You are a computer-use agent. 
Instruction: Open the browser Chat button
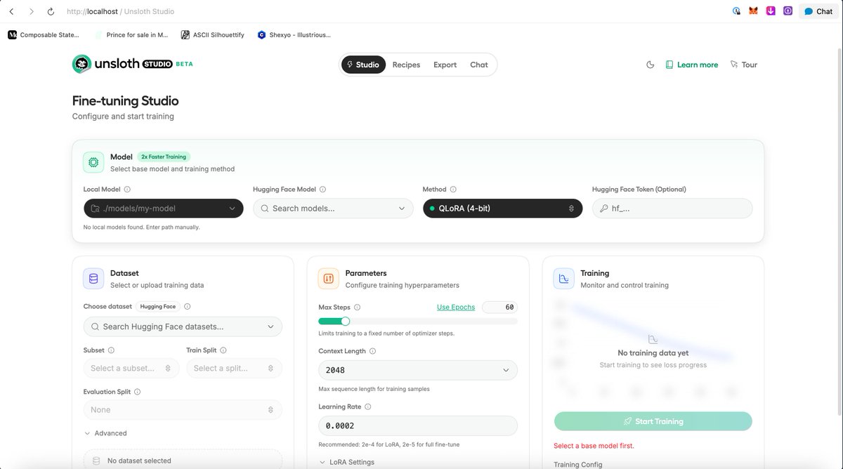click(x=818, y=11)
